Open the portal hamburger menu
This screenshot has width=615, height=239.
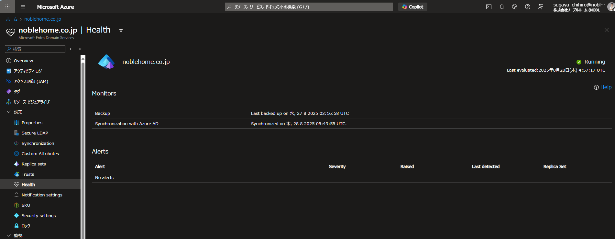tap(23, 7)
